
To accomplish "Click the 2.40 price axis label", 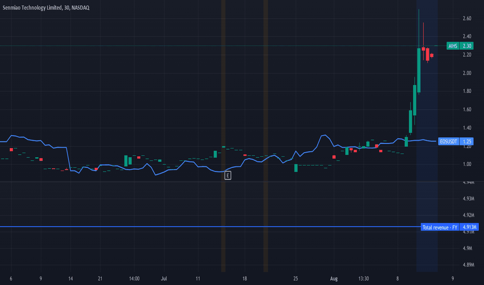I will pos(467,36).
